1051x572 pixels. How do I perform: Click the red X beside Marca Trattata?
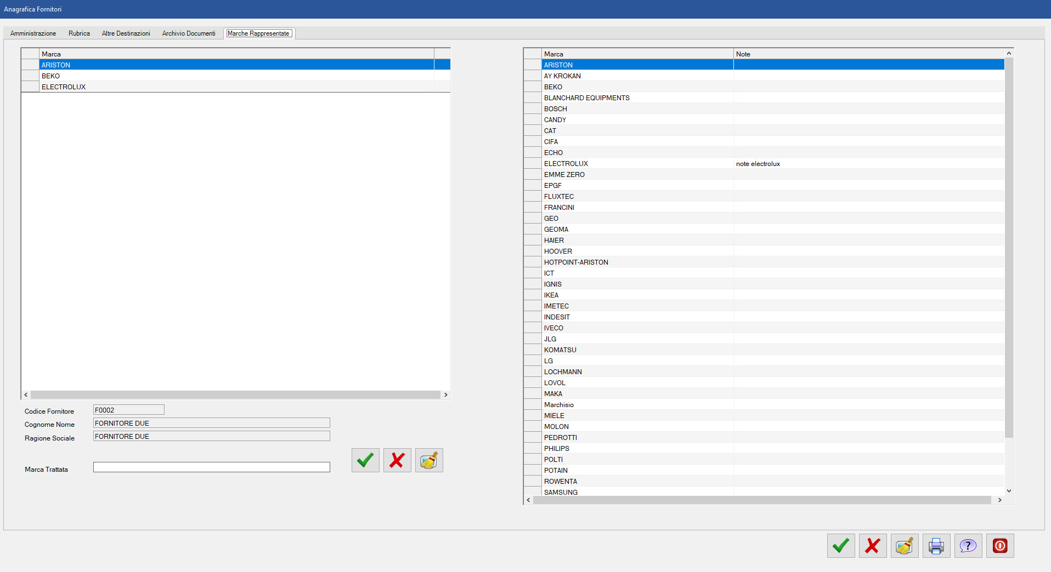click(397, 460)
